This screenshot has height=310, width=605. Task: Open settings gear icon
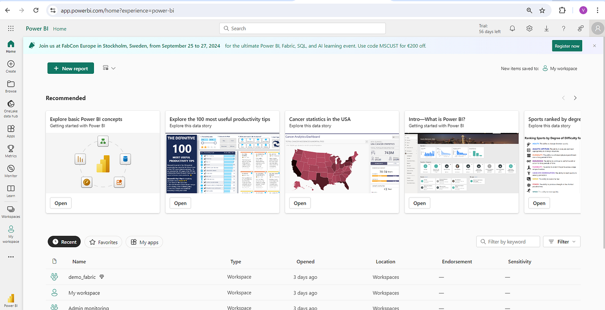pyautogui.click(x=529, y=28)
